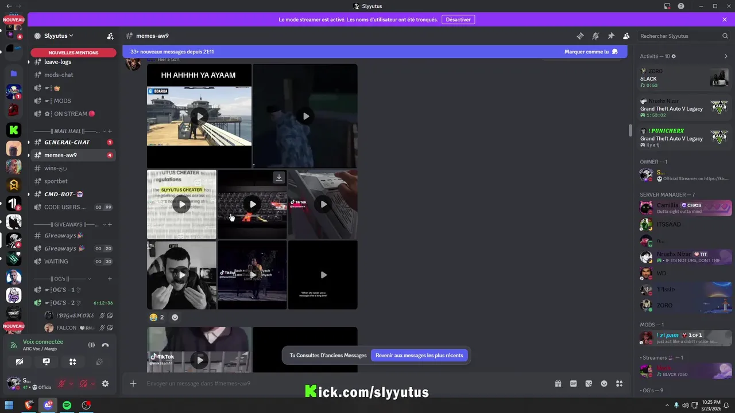Click the search magnifier icon in Rechercher Slyyutus
Screen dimensions: 735x413
(725, 36)
